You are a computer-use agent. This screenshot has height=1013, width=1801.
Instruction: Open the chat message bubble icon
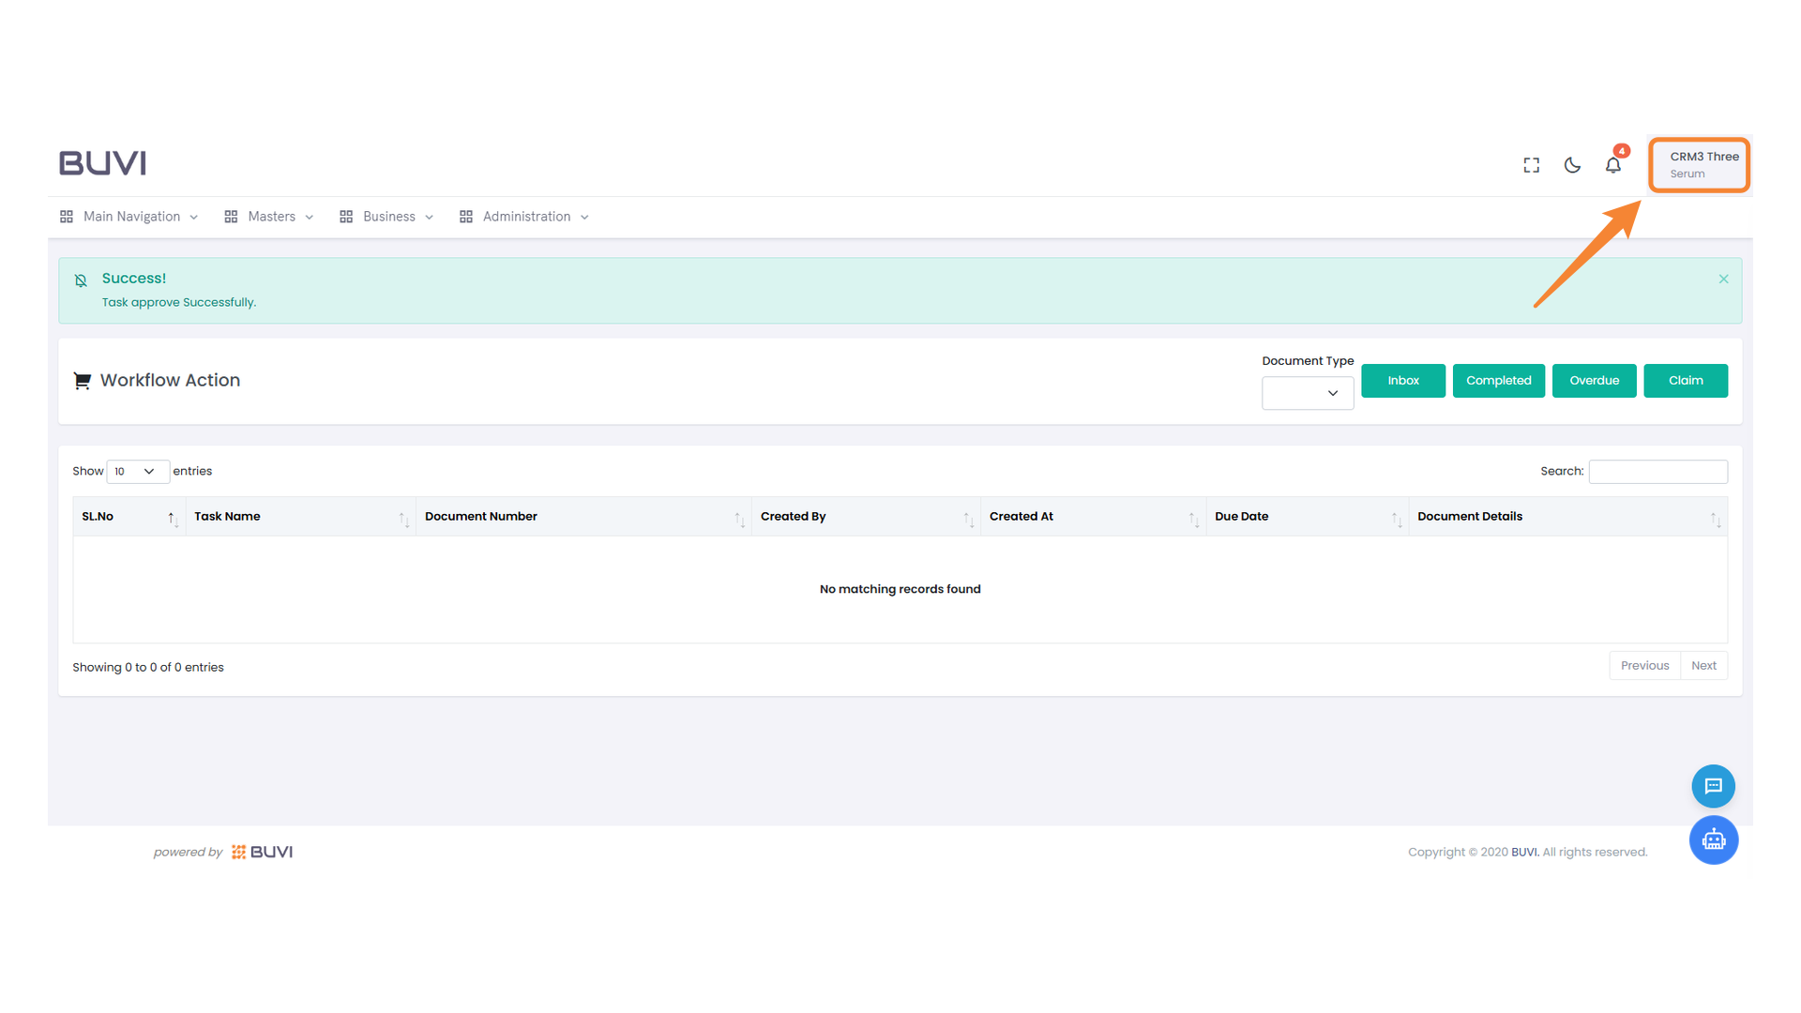click(1713, 786)
